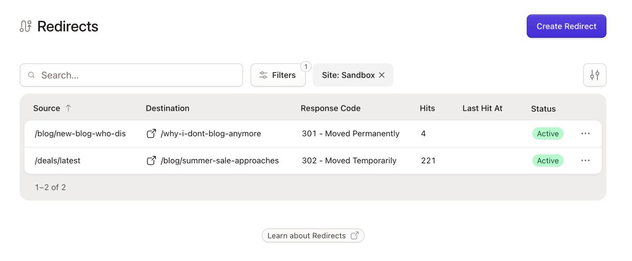Open the Filters menu

tap(278, 75)
